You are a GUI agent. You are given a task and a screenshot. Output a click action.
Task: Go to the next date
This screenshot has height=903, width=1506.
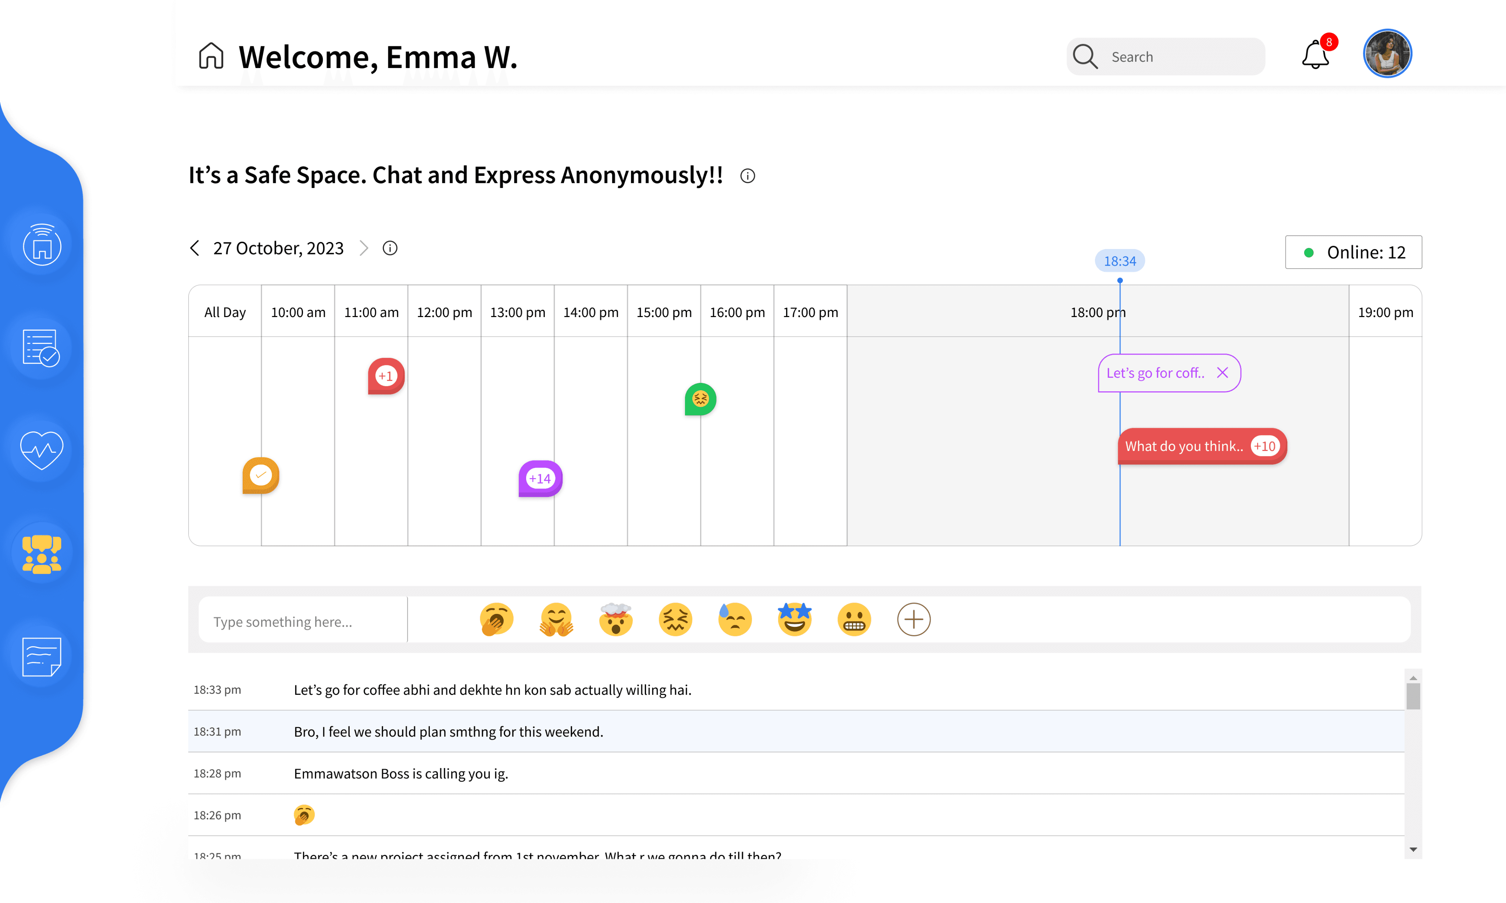coord(364,248)
